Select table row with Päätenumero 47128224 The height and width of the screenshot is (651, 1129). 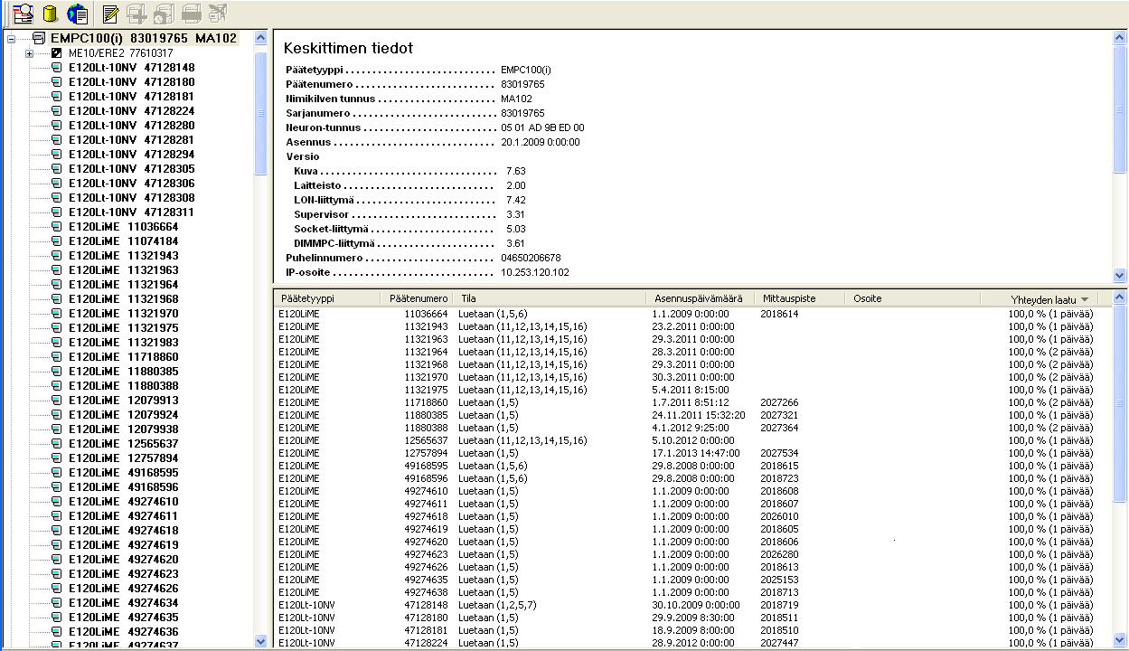692,643
